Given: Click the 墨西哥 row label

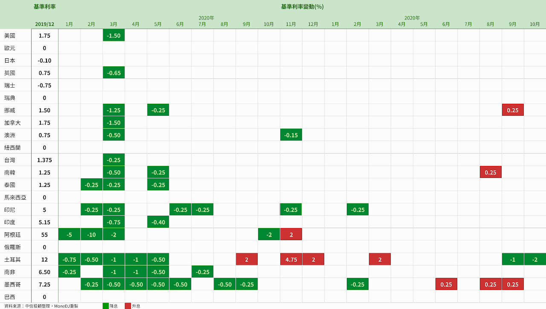Looking at the screenshot, I should pos(12,284).
